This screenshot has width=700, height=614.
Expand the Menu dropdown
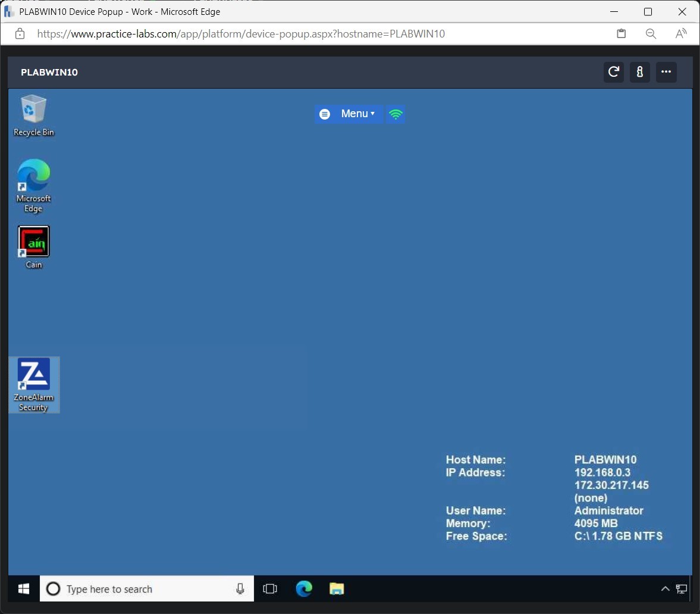click(x=356, y=114)
